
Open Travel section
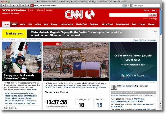(142, 24)
